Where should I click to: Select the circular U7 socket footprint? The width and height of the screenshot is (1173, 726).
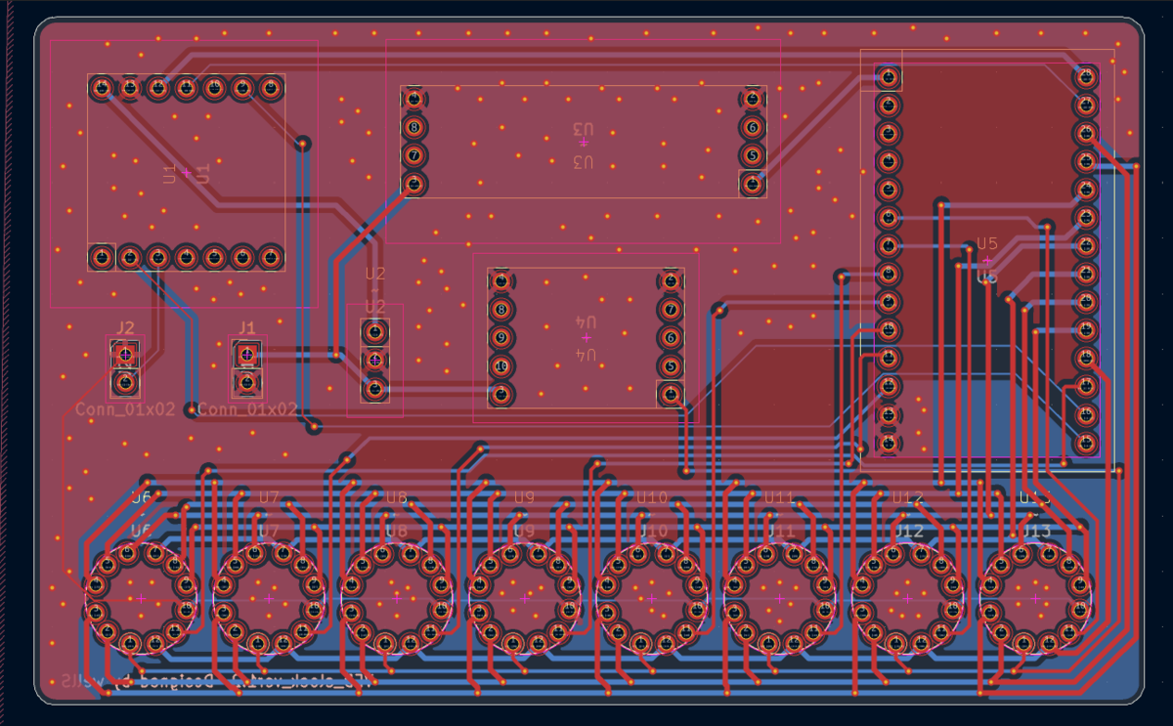[269, 598]
